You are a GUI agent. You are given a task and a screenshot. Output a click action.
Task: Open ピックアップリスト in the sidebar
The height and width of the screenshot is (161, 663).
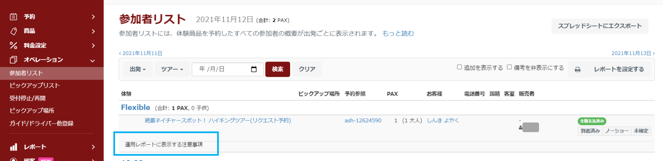35,85
